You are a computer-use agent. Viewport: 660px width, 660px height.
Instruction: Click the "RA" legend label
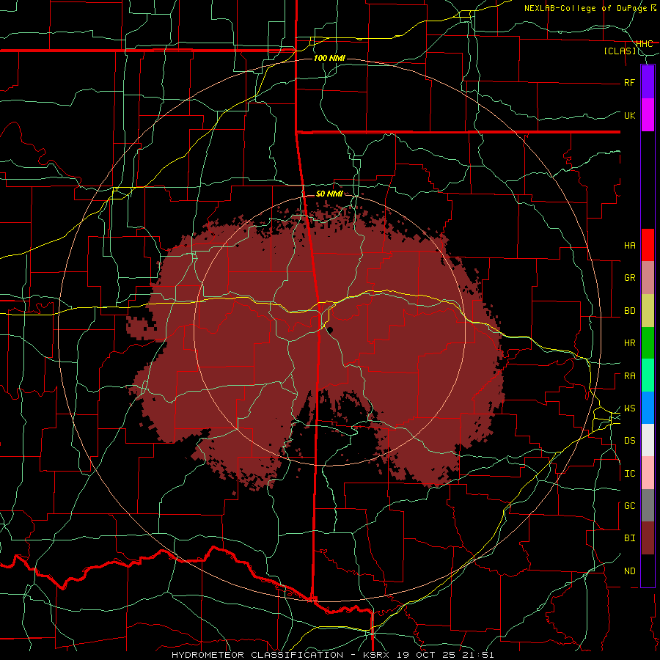[x=629, y=376]
